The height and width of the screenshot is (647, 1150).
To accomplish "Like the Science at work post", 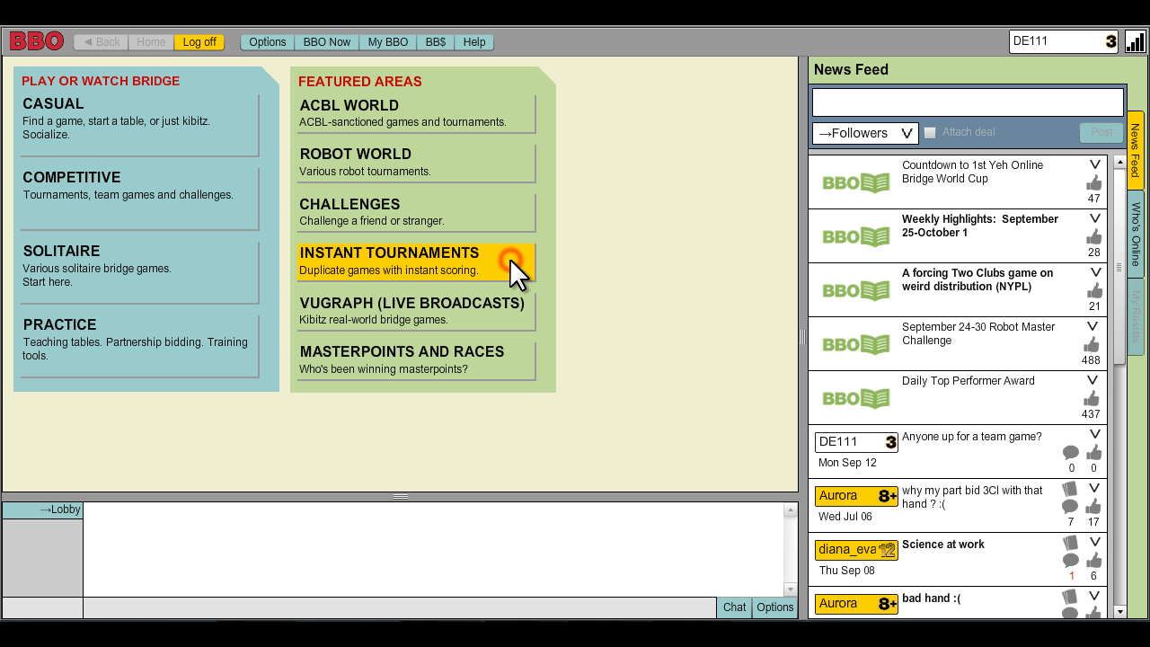I will tap(1093, 561).
